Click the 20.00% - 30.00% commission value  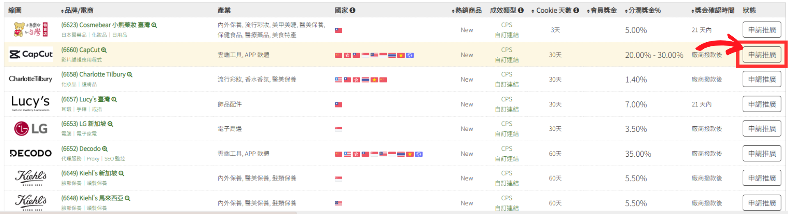coord(654,55)
